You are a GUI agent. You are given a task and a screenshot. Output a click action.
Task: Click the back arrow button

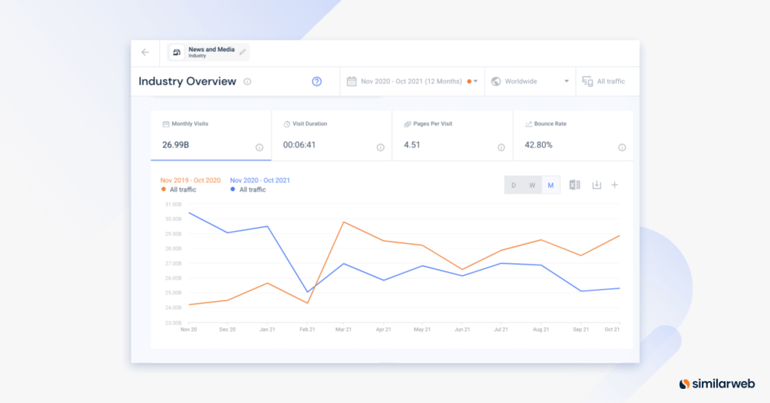point(145,53)
